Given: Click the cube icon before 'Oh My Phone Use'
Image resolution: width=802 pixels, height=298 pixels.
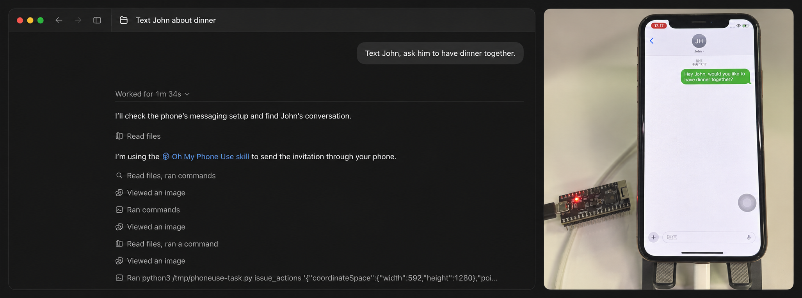Looking at the screenshot, I should click(166, 157).
